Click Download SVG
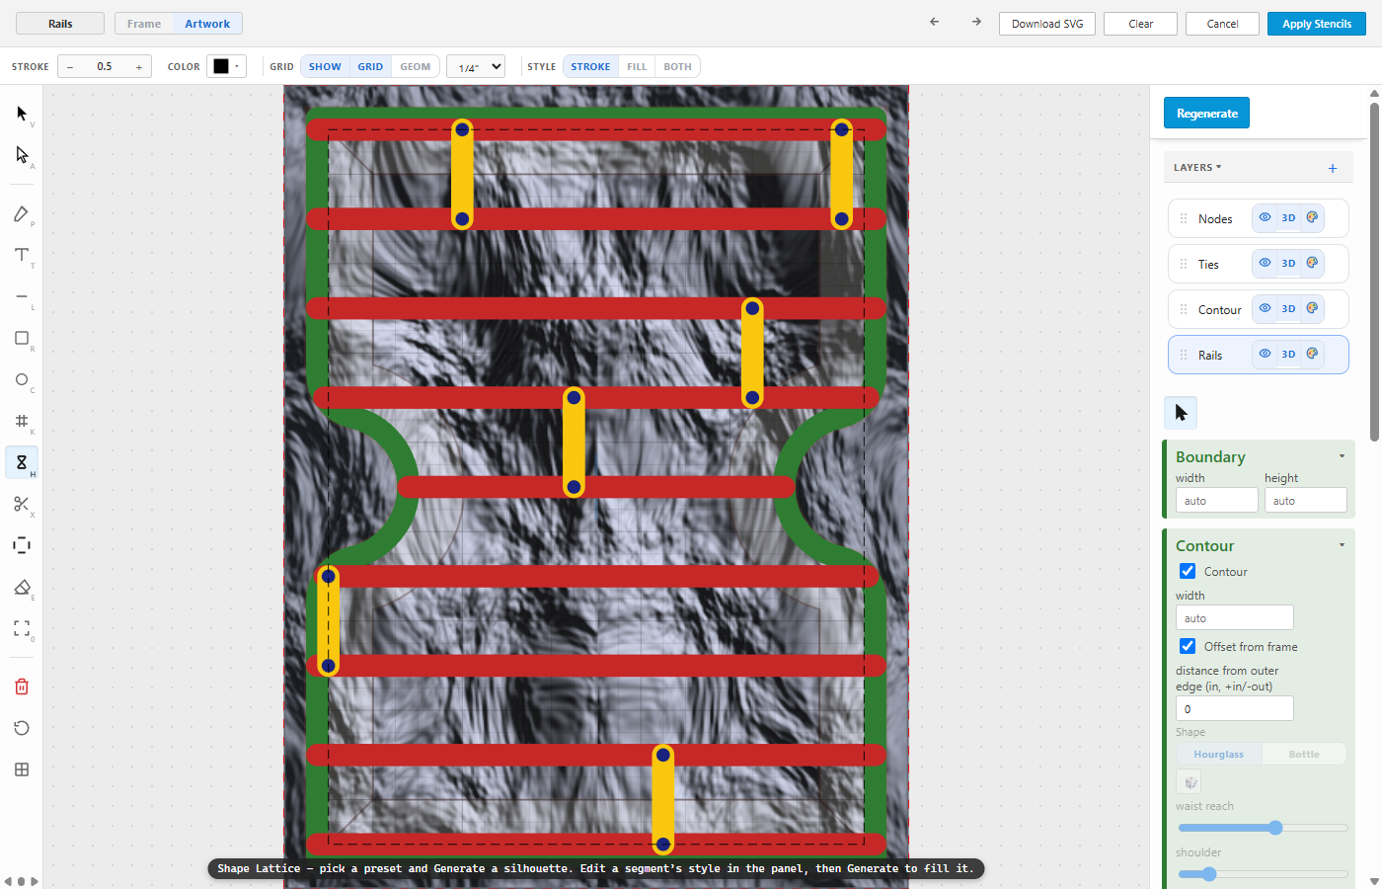This screenshot has width=1382, height=889. click(x=1047, y=24)
